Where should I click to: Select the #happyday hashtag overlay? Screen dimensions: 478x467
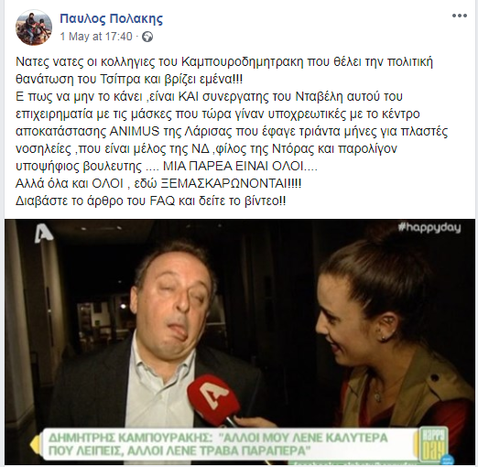pos(429,228)
